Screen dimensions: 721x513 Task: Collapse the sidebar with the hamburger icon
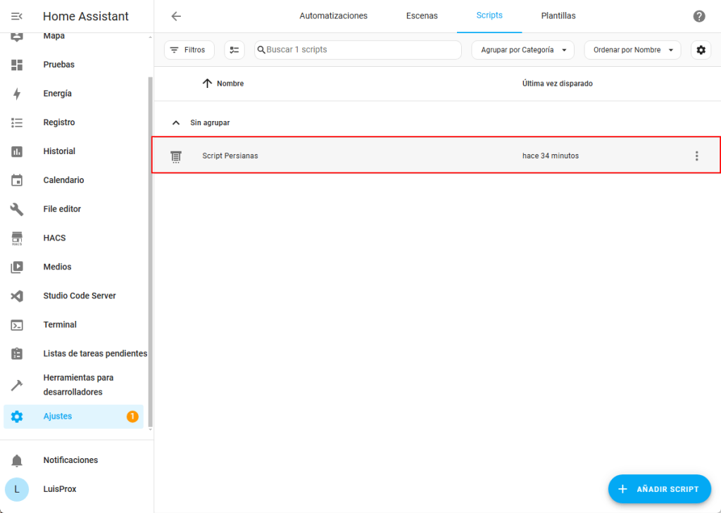click(17, 16)
